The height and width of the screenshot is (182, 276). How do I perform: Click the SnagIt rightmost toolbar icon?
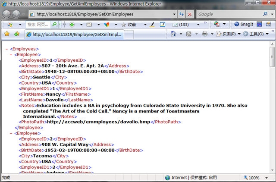click(x=268, y=24)
